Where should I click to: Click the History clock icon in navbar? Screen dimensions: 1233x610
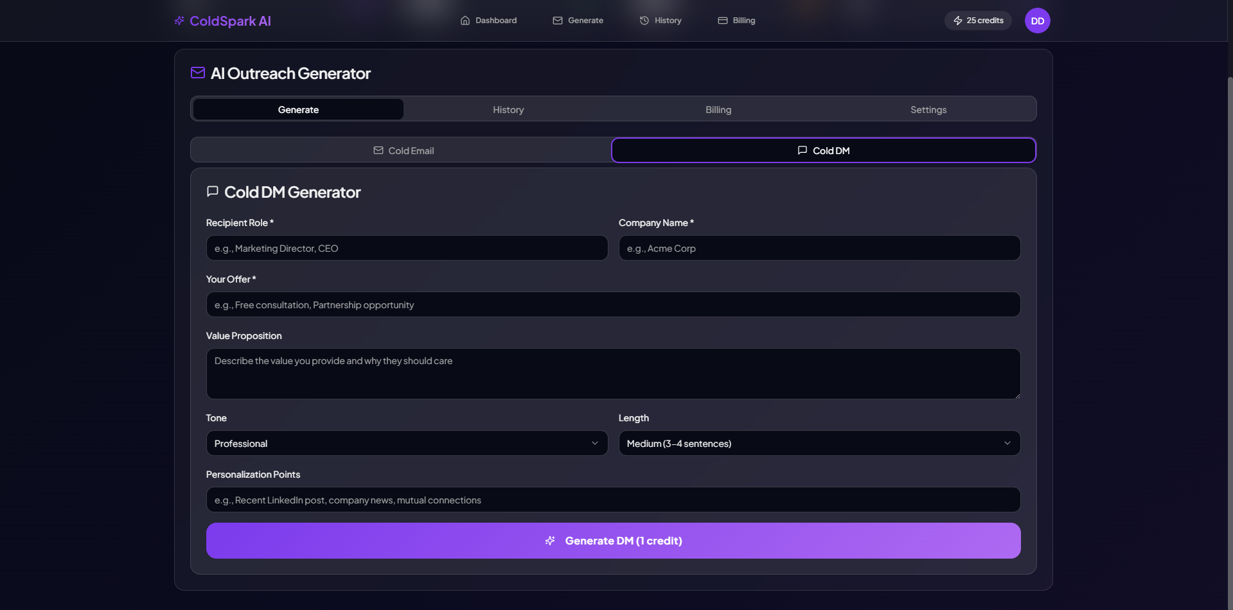pos(644,21)
